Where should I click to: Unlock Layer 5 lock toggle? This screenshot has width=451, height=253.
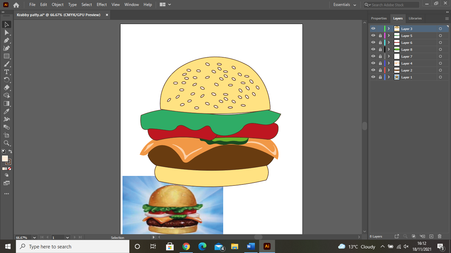click(x=380, y=36)
